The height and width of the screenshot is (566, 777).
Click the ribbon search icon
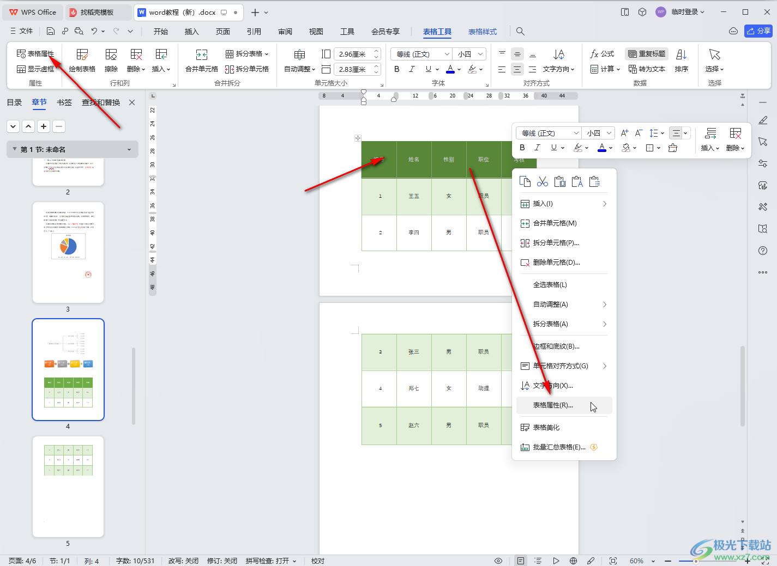coord(521,32)
